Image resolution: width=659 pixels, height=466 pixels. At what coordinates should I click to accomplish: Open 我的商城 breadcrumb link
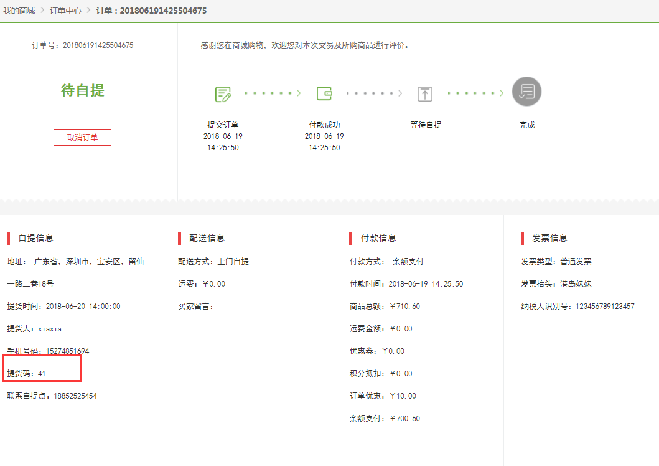coord(19,11)
